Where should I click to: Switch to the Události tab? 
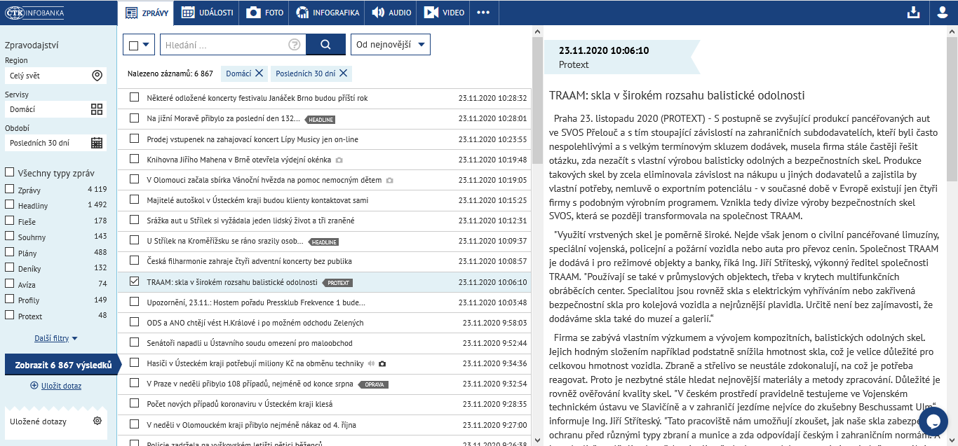coord(207,13)
